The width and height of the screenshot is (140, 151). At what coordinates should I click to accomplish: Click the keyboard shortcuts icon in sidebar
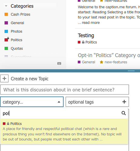coord(59,63)
